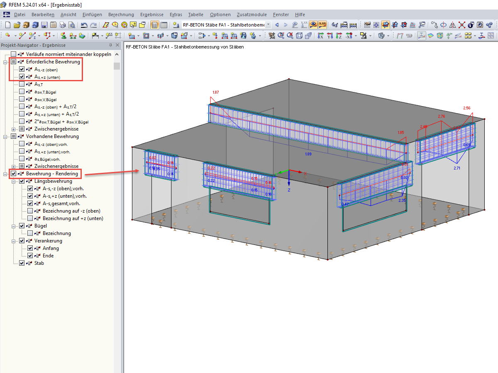498x373 pixels.
Task: Set view opposite to X direction icon
Action: 349,36
